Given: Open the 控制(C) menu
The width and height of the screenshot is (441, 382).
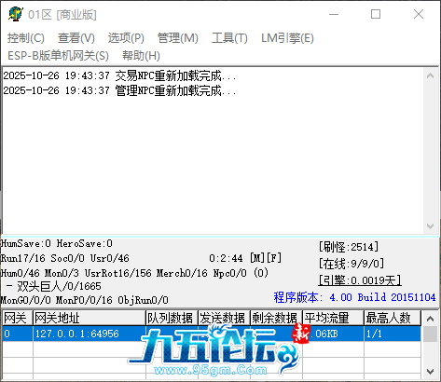Looking at the screenshot, I should [x=26, y=38].
